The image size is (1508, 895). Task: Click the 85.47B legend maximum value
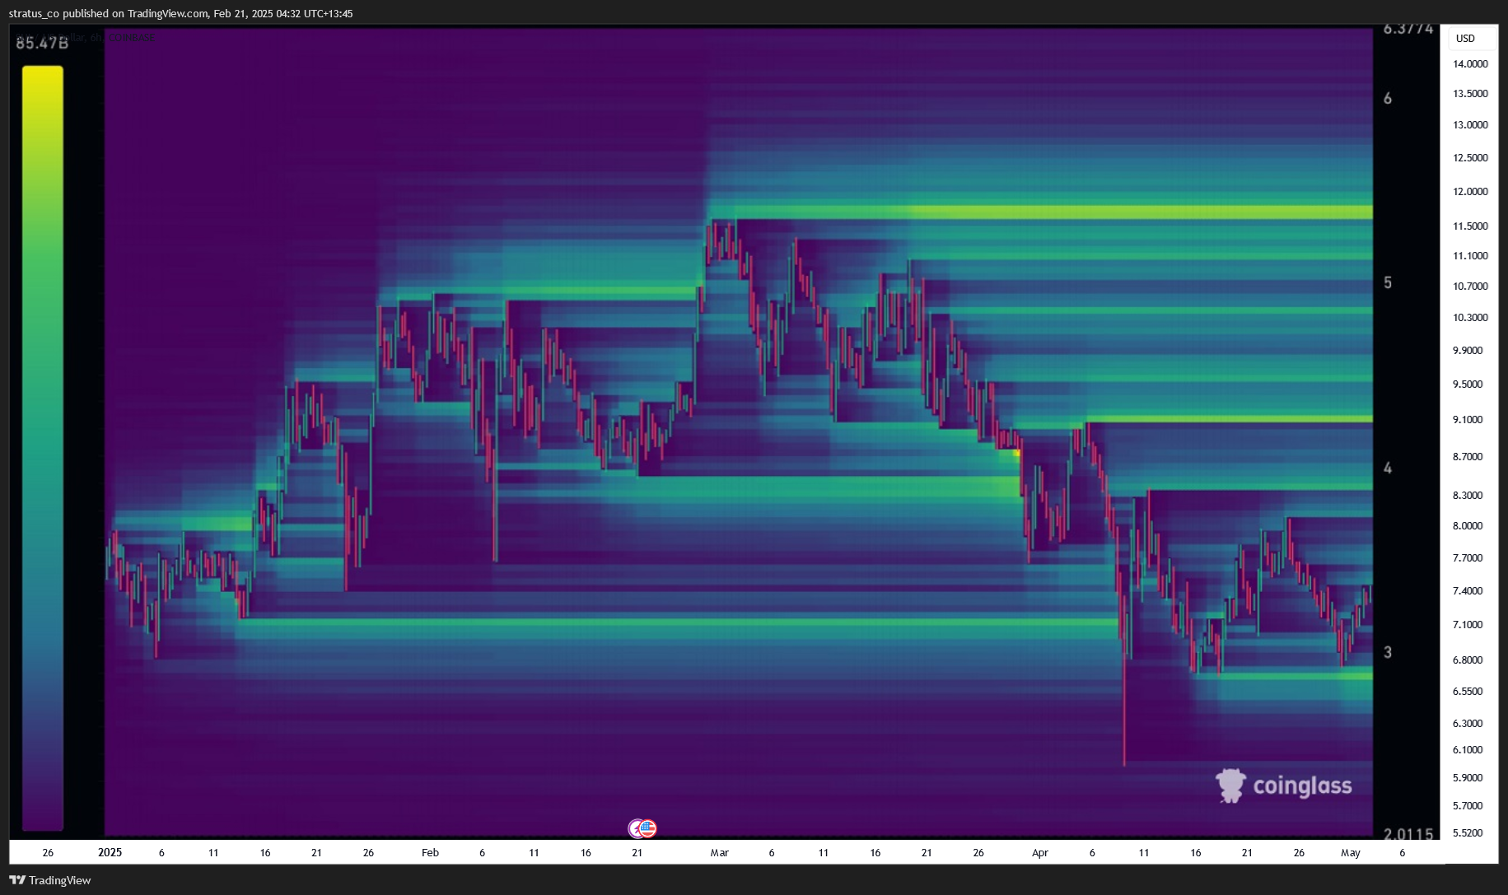coord(42,43)
